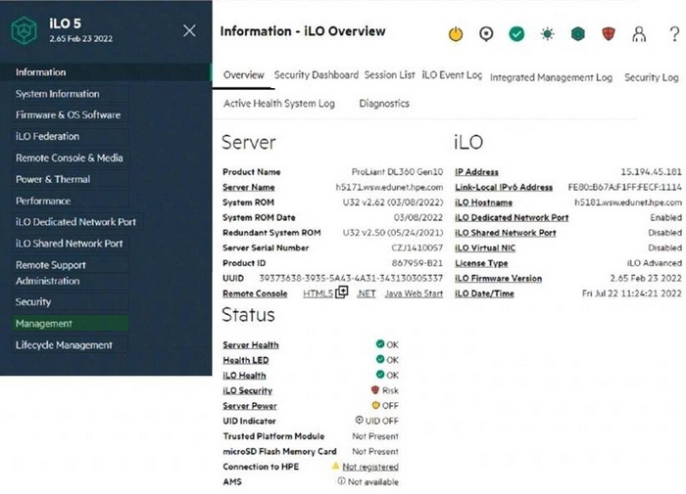Click the Java Web Start link

415,293
